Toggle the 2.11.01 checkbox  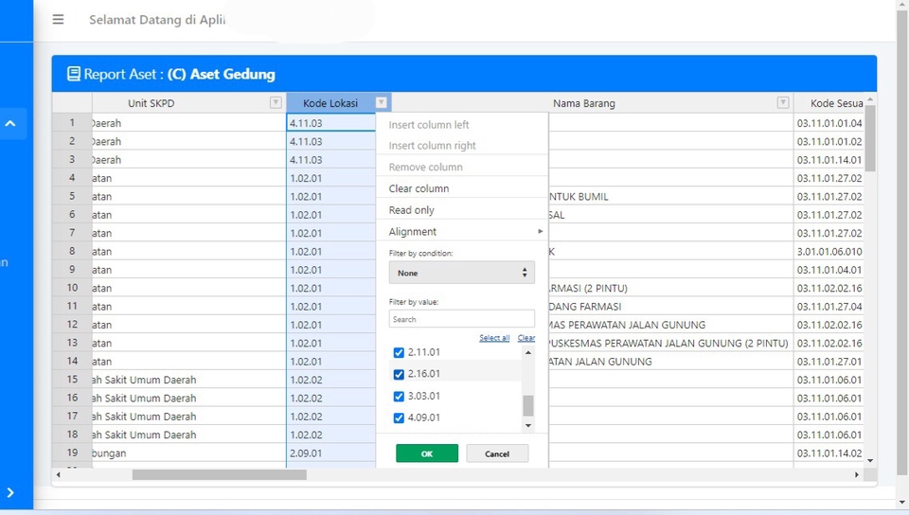point(399,352)
